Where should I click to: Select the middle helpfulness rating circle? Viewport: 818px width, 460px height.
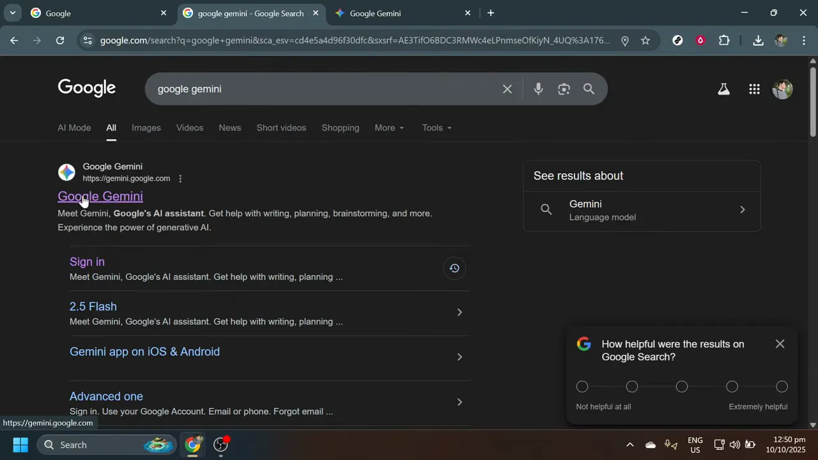(682, 387)
